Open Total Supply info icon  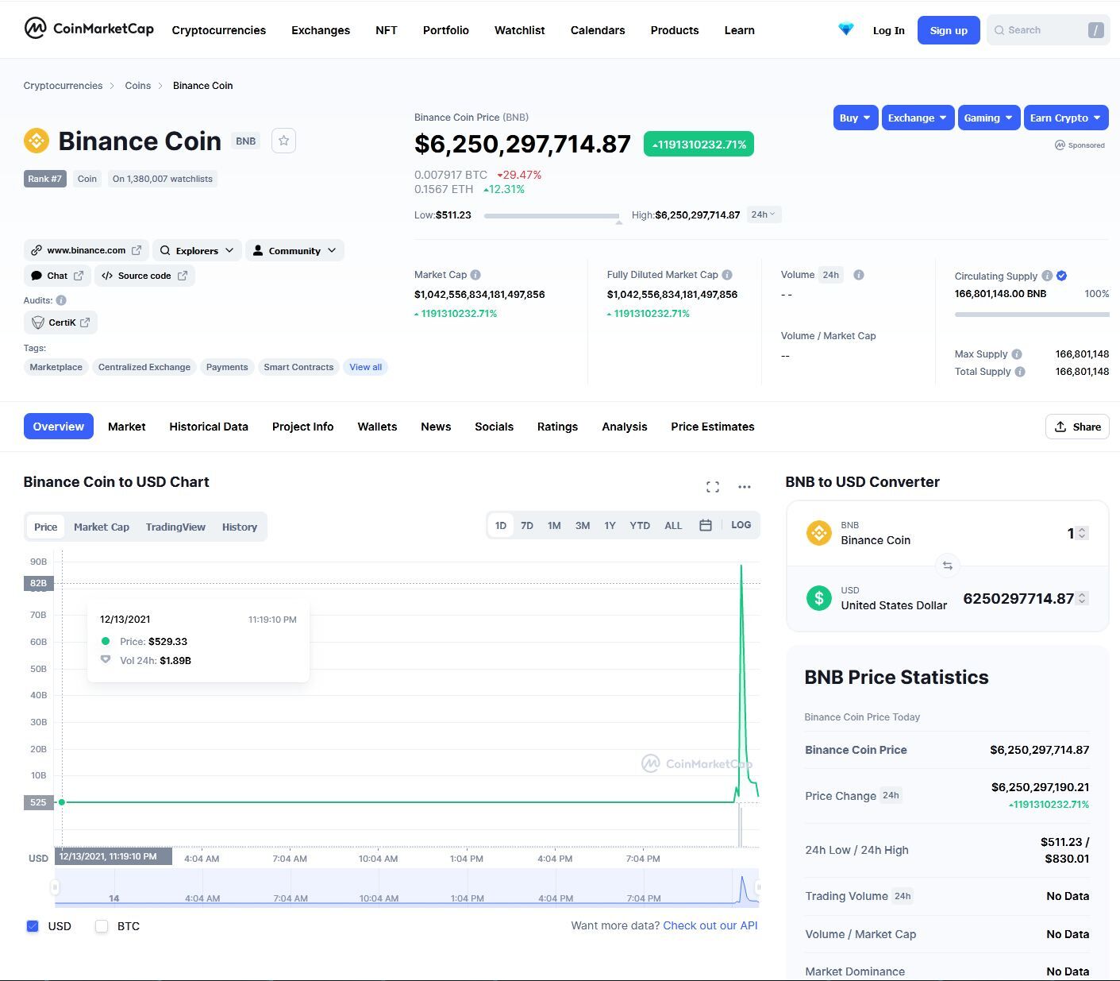pyautogui.click(x=1020, y=372)
